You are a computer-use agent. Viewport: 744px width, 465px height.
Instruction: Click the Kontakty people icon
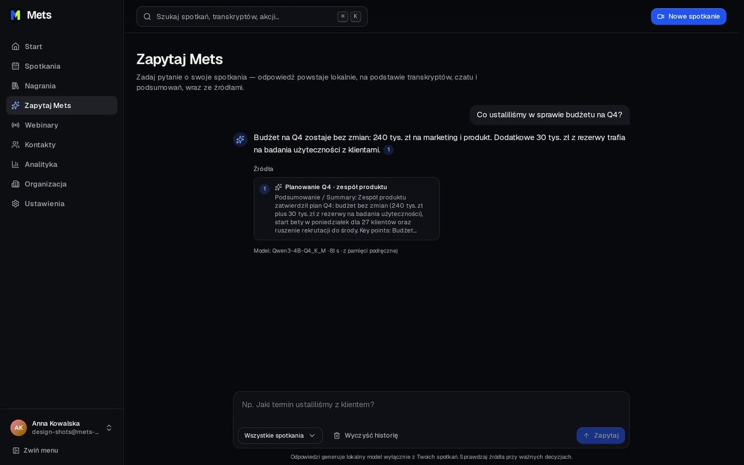[x=16, y=145]
